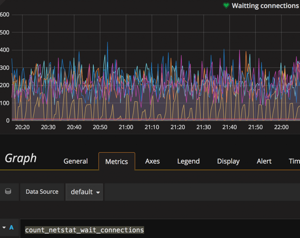The height and width of the screenshot is (238, 300).
Task: Click the 200 y-axis value
Action: 5,85
